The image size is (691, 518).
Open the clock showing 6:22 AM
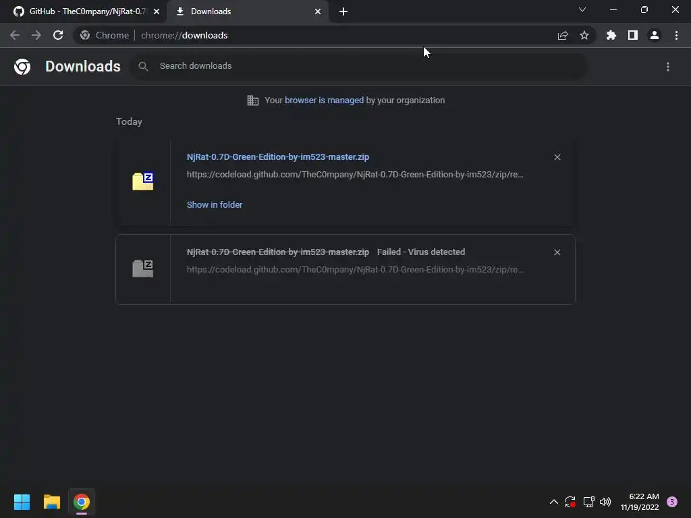640,502
